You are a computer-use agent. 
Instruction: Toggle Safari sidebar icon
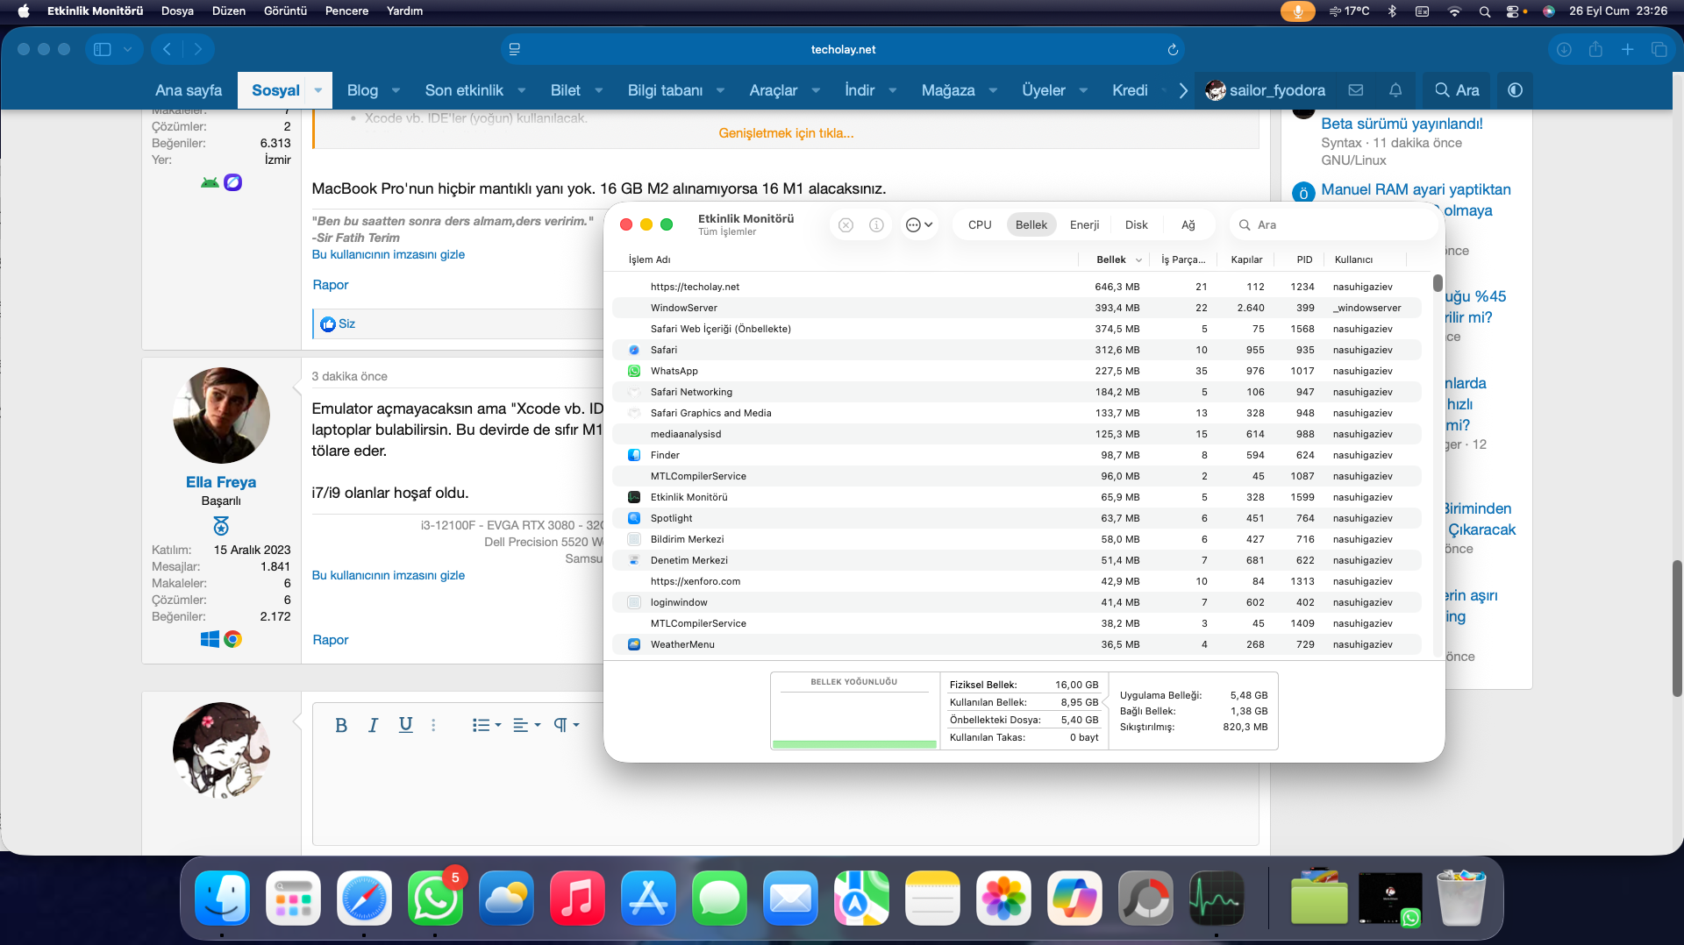pos(103,49)
